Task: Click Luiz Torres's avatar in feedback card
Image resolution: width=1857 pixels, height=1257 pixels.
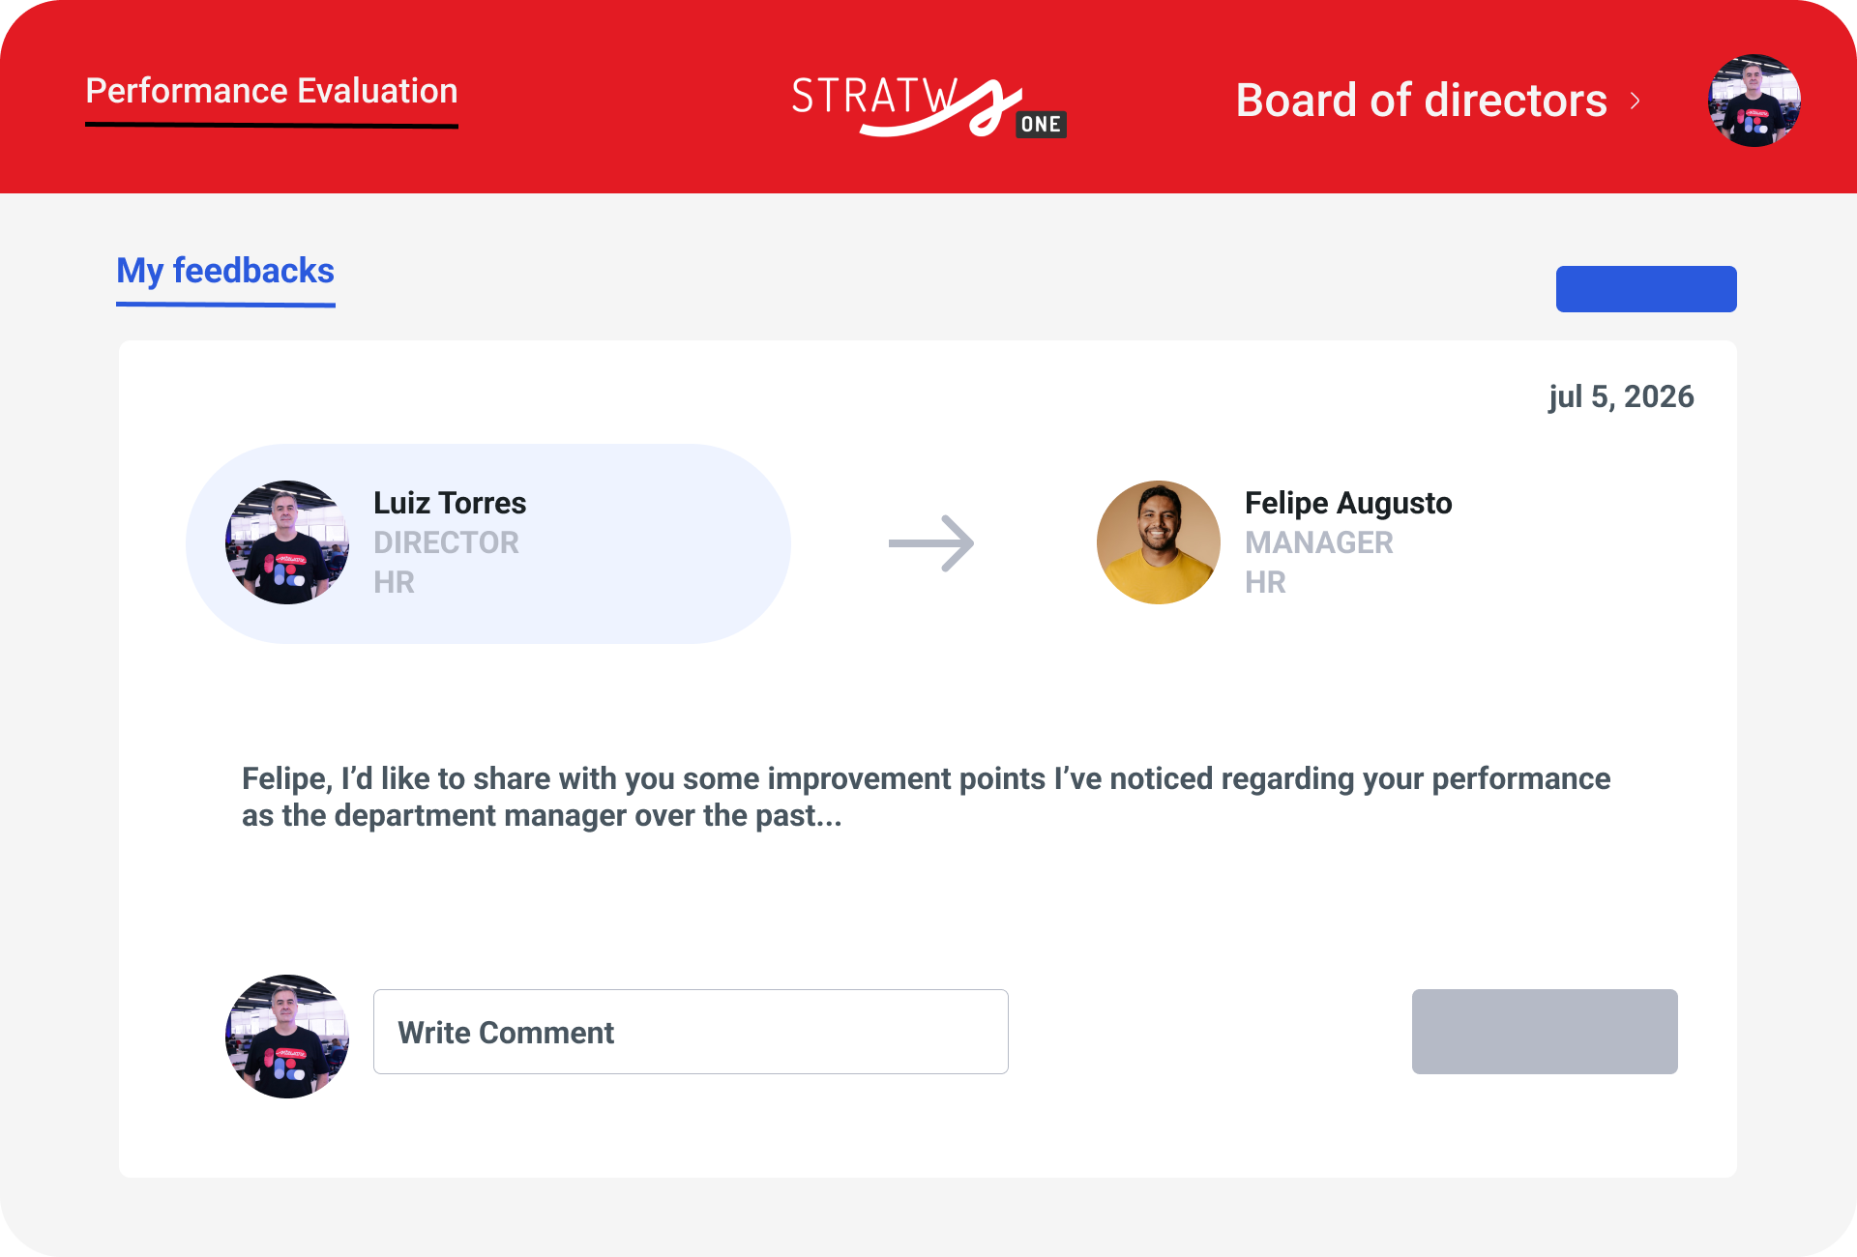Action: pyautogui.click(x=287, y=542)
